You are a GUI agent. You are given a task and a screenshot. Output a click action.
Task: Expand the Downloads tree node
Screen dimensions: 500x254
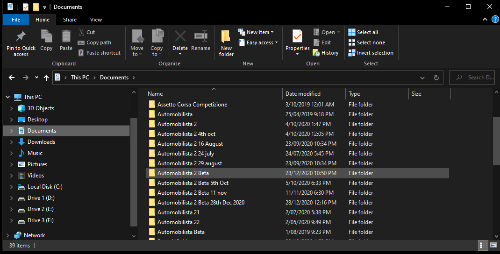(x=12, y=142)
